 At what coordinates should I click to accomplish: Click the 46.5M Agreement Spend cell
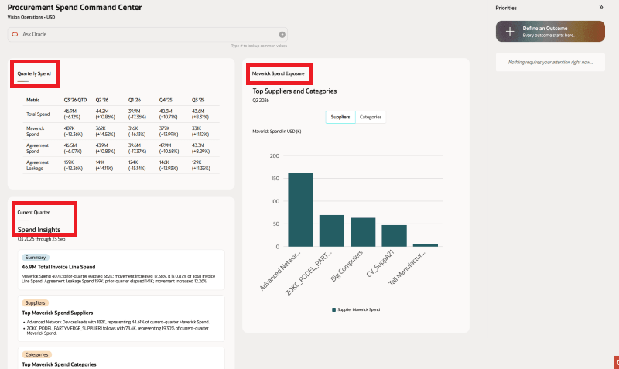[73, 149]
